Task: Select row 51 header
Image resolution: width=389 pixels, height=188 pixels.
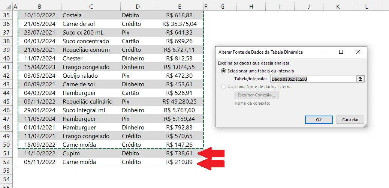Action: pos(6,153)
